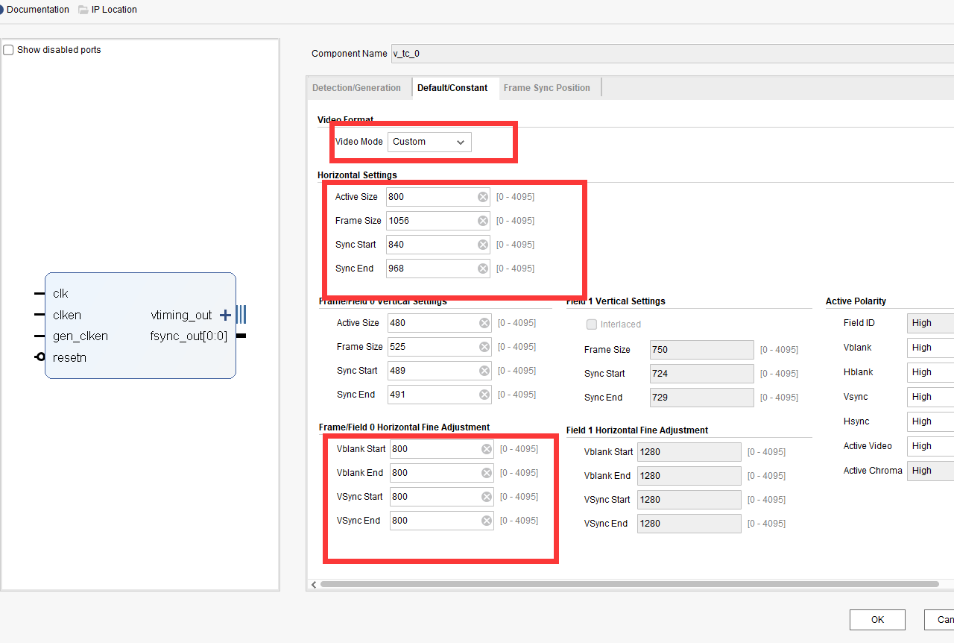
Task: Reset the VSync End fine adjustment value
Action: click(487, 520)
